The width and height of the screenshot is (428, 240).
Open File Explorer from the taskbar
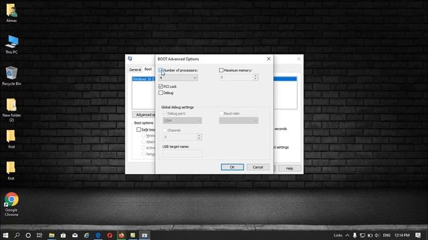51,235
